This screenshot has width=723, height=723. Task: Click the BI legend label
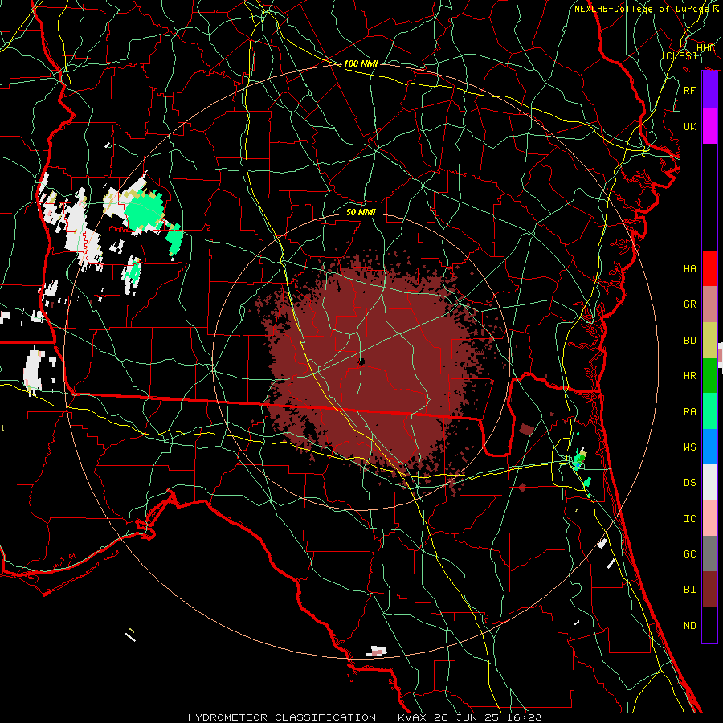(689, 590)
